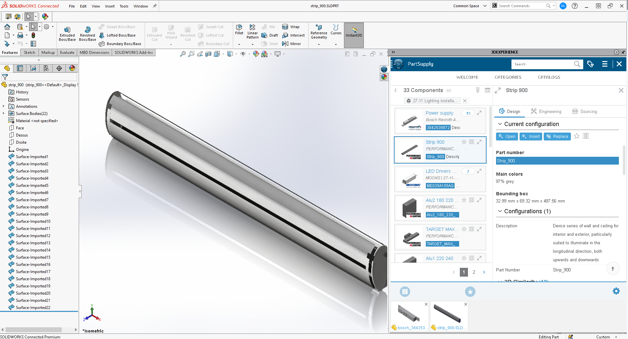The height and width of the screenshot is (339, 628).
Task: Select the Fillet tool
Action: [239, 29]
